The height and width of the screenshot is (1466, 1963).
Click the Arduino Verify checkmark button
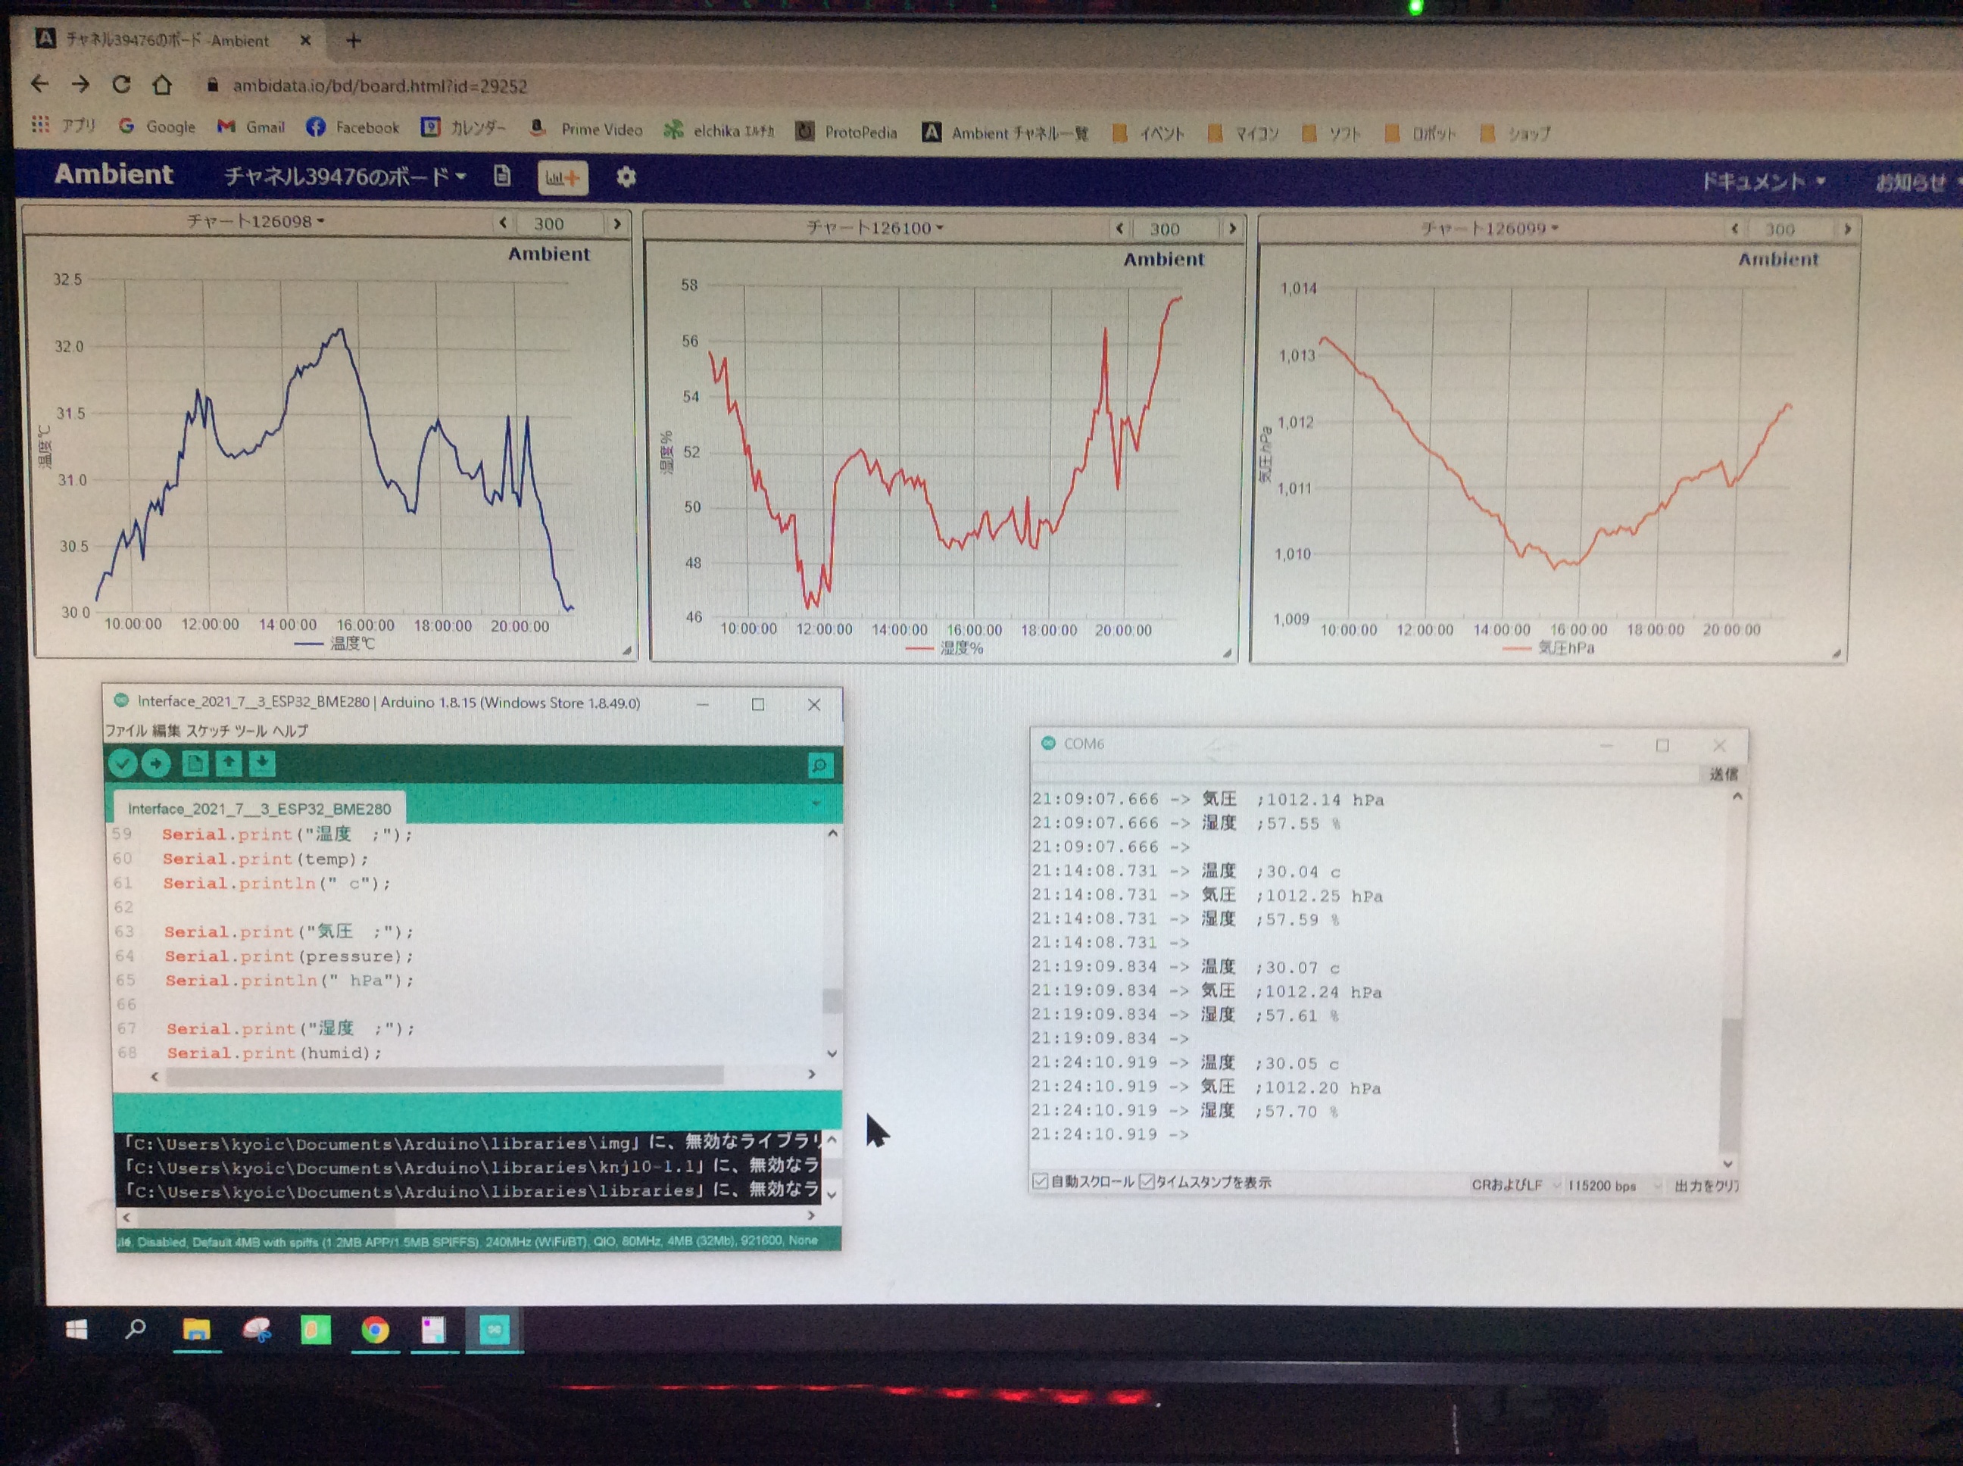click(123, 763)
